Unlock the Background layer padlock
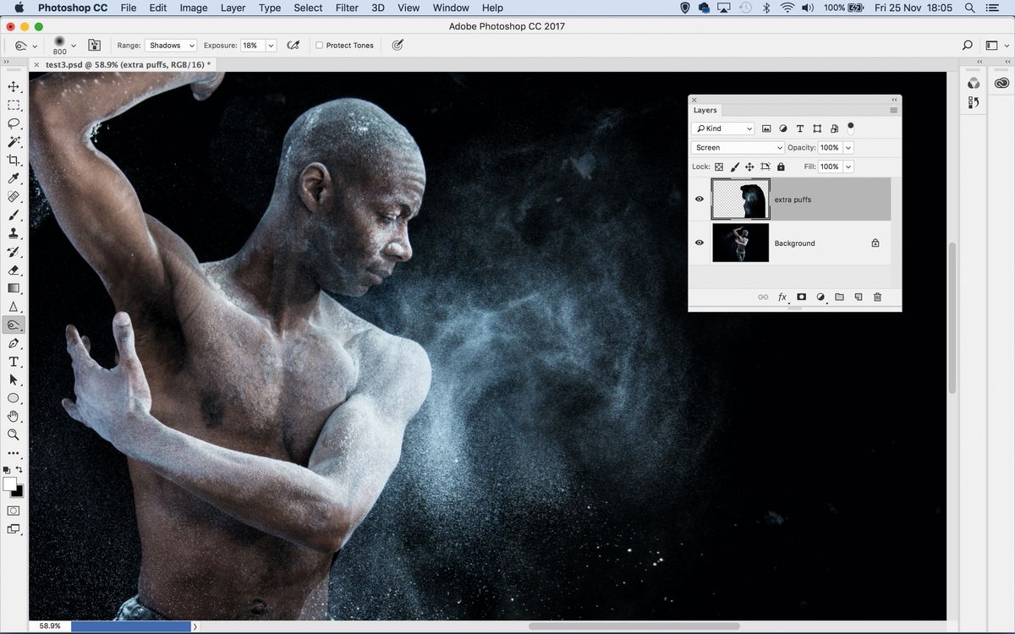Viewport: 1015px width, 634px height. [875, 243]
